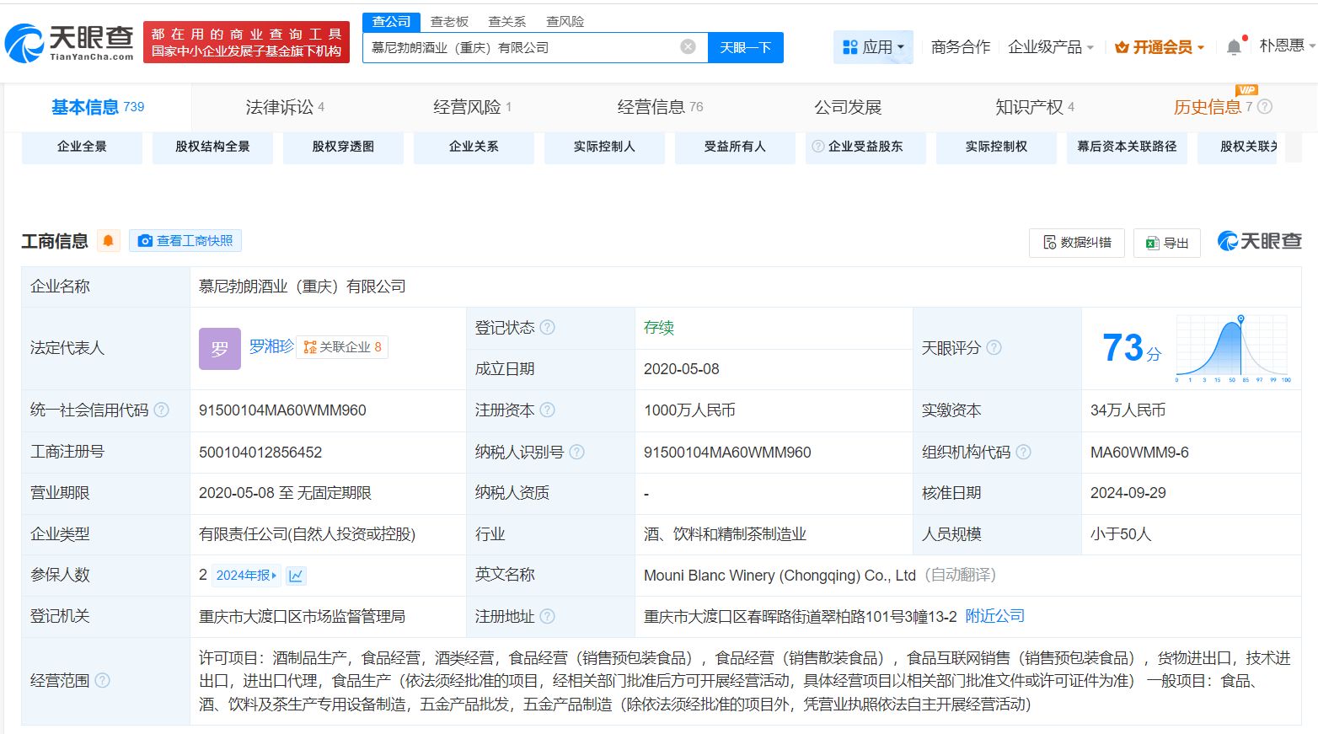This screenshot has width=1318, height=734.
Task: Open the 知识产权 tab
Action: click(x=1035, y=107)
